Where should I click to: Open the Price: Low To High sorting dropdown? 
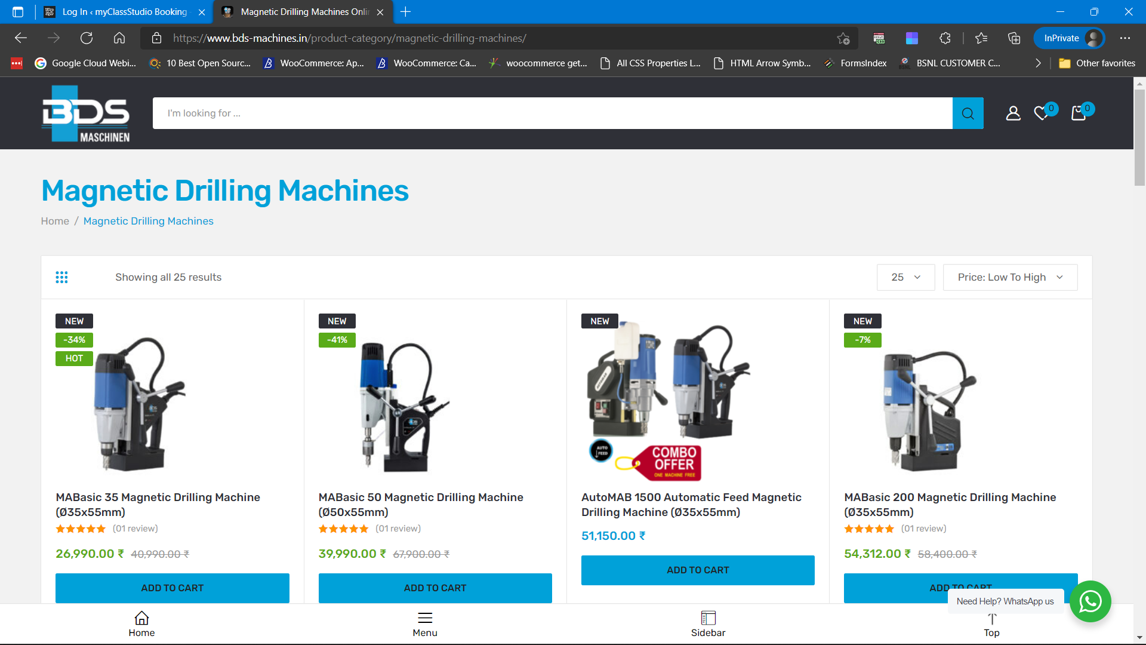pos(1010,277)
